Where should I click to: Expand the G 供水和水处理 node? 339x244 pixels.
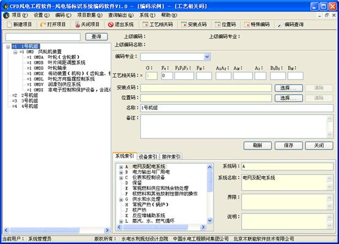121,199
